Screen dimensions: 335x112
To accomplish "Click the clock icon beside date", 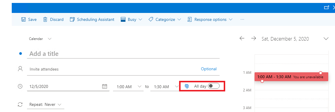I will [x=20, y=86].
